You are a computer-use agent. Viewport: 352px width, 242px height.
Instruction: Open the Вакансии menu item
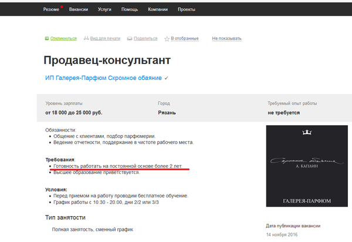tap(79, 10)
